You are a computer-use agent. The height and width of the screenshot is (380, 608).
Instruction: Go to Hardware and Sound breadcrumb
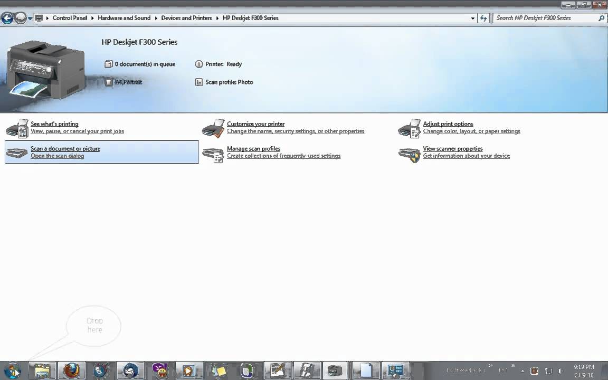pyautogui.click(x=124, y=18)
